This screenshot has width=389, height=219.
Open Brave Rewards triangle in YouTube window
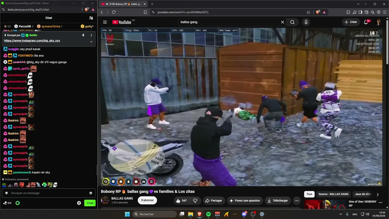(324, 12)
